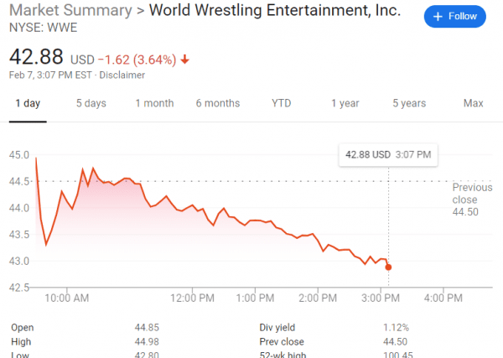
Task: Click the Previous close 44.50 label
Action: point(470,200)
